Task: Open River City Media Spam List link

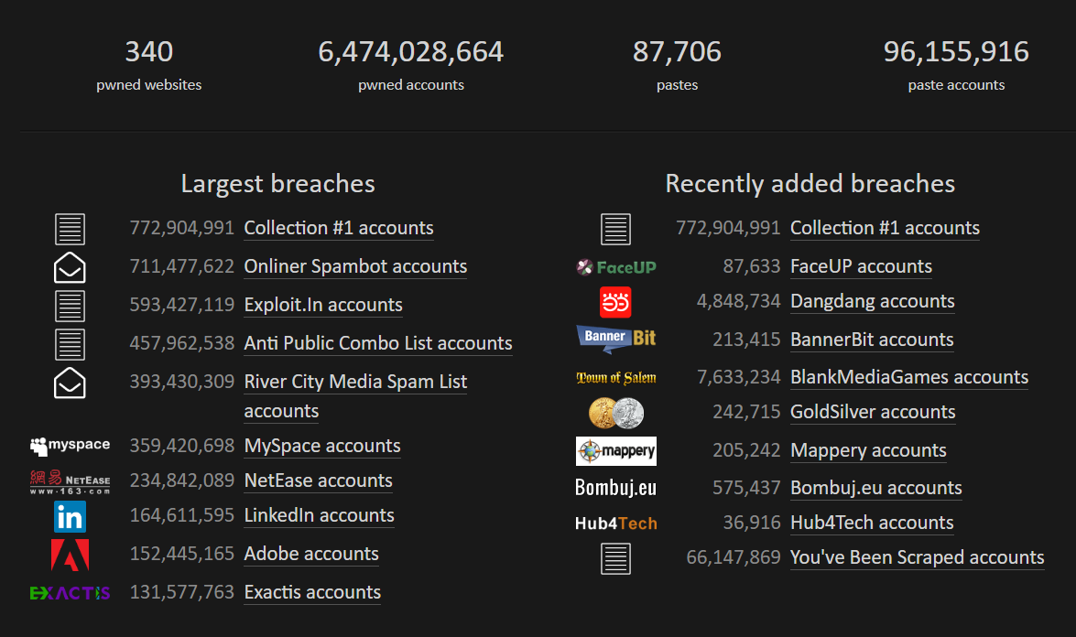Action: pos(355,395)
